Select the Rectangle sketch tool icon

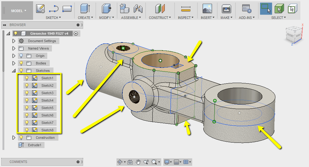pyautogui.click(x=67, y=9)
